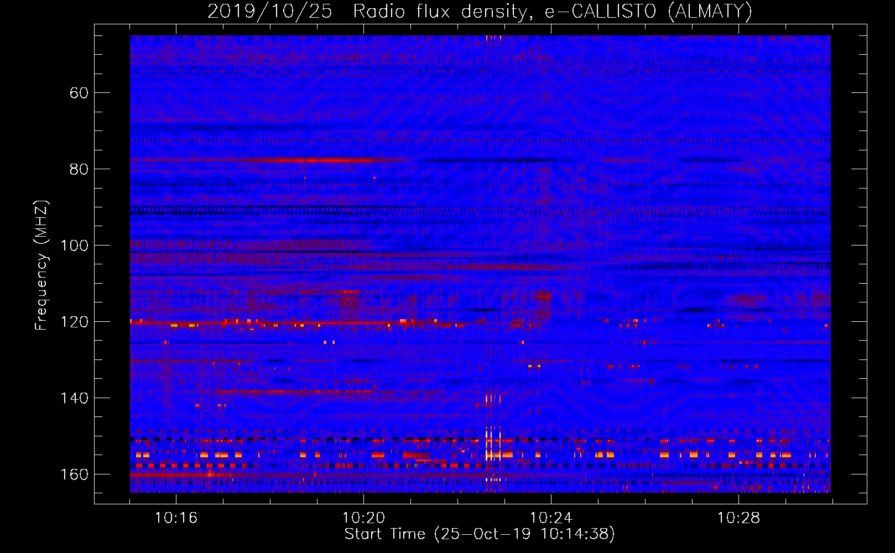Click the '10:16' time tick label
The height and width of the screenshot is (553, 895).
(176, 518)
